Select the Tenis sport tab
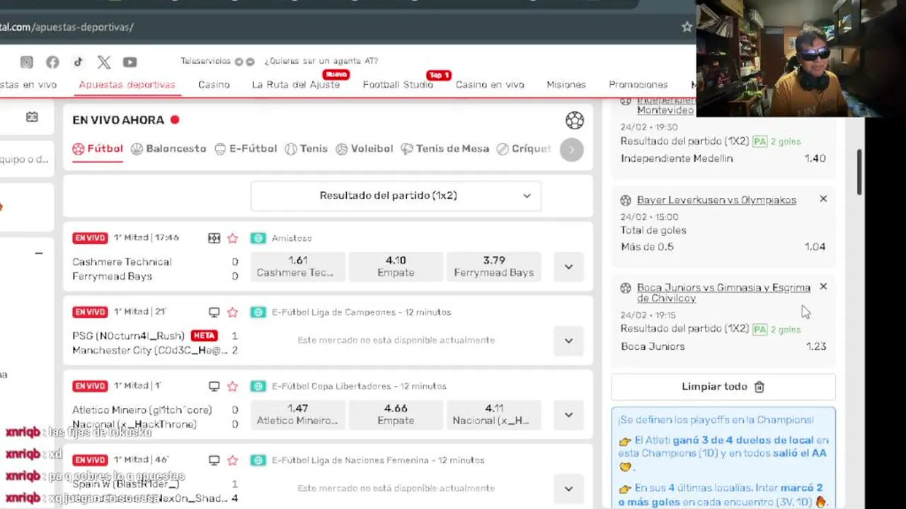The image size is (906, 509). pyautogui.click(x=306, y=149)
